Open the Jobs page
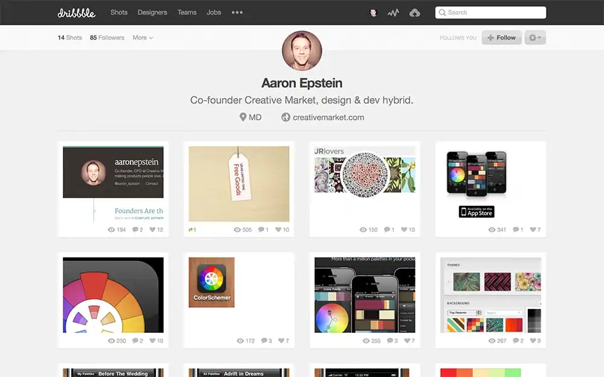The height and width of the screenshot is (377, 604). (214, 12)
